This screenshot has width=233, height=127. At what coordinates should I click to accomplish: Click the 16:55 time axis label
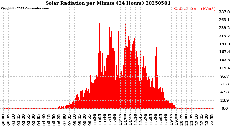[151, 120]
